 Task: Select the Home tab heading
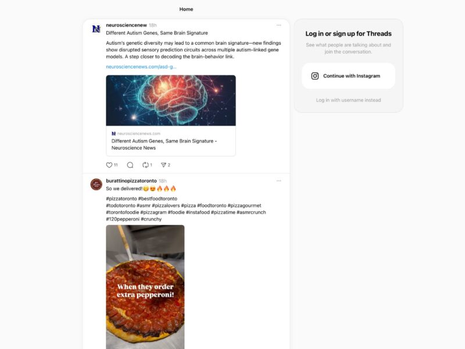[x=186, y=9]
